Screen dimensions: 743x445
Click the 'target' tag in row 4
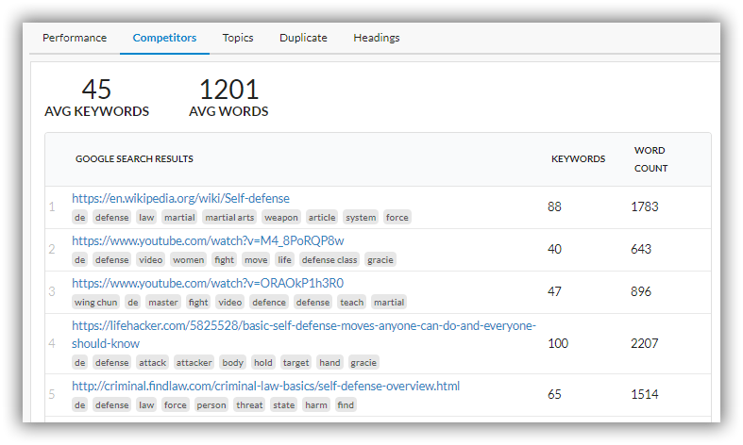click(x=296, y=363)
